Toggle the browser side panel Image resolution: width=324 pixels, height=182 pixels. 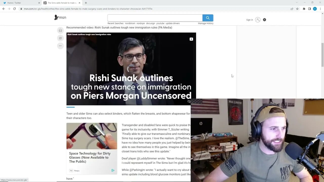coord(309,9)
